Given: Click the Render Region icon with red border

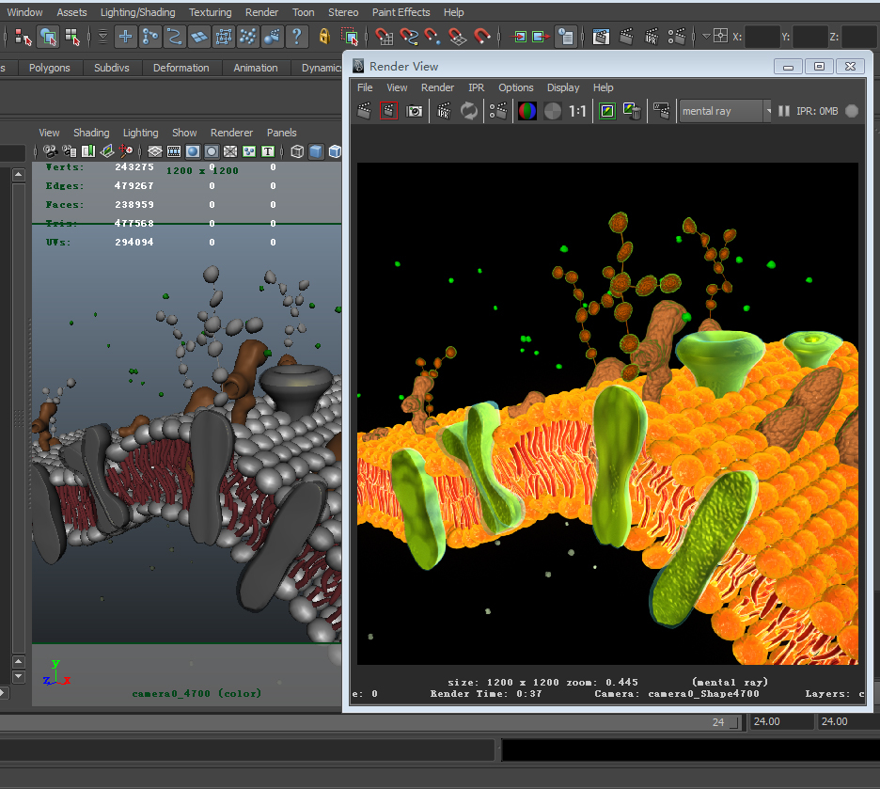Looking at the screenshot, I should (388, 111).
